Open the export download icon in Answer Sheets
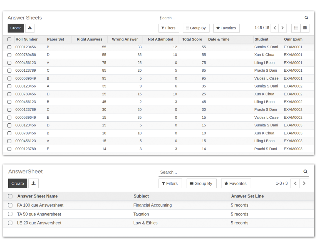The height and width of the screenshot is (250, 317). 30,28
